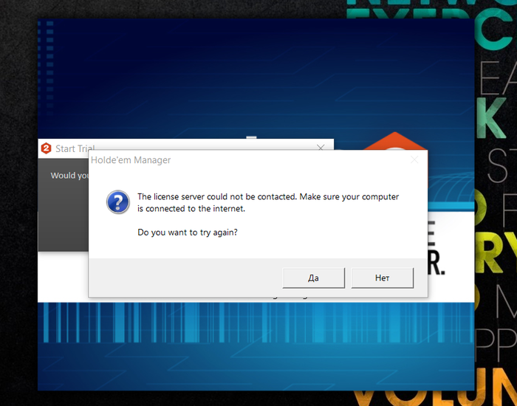
Task: Click the 'Do you want to try again?' text
Action: [188, 233]
